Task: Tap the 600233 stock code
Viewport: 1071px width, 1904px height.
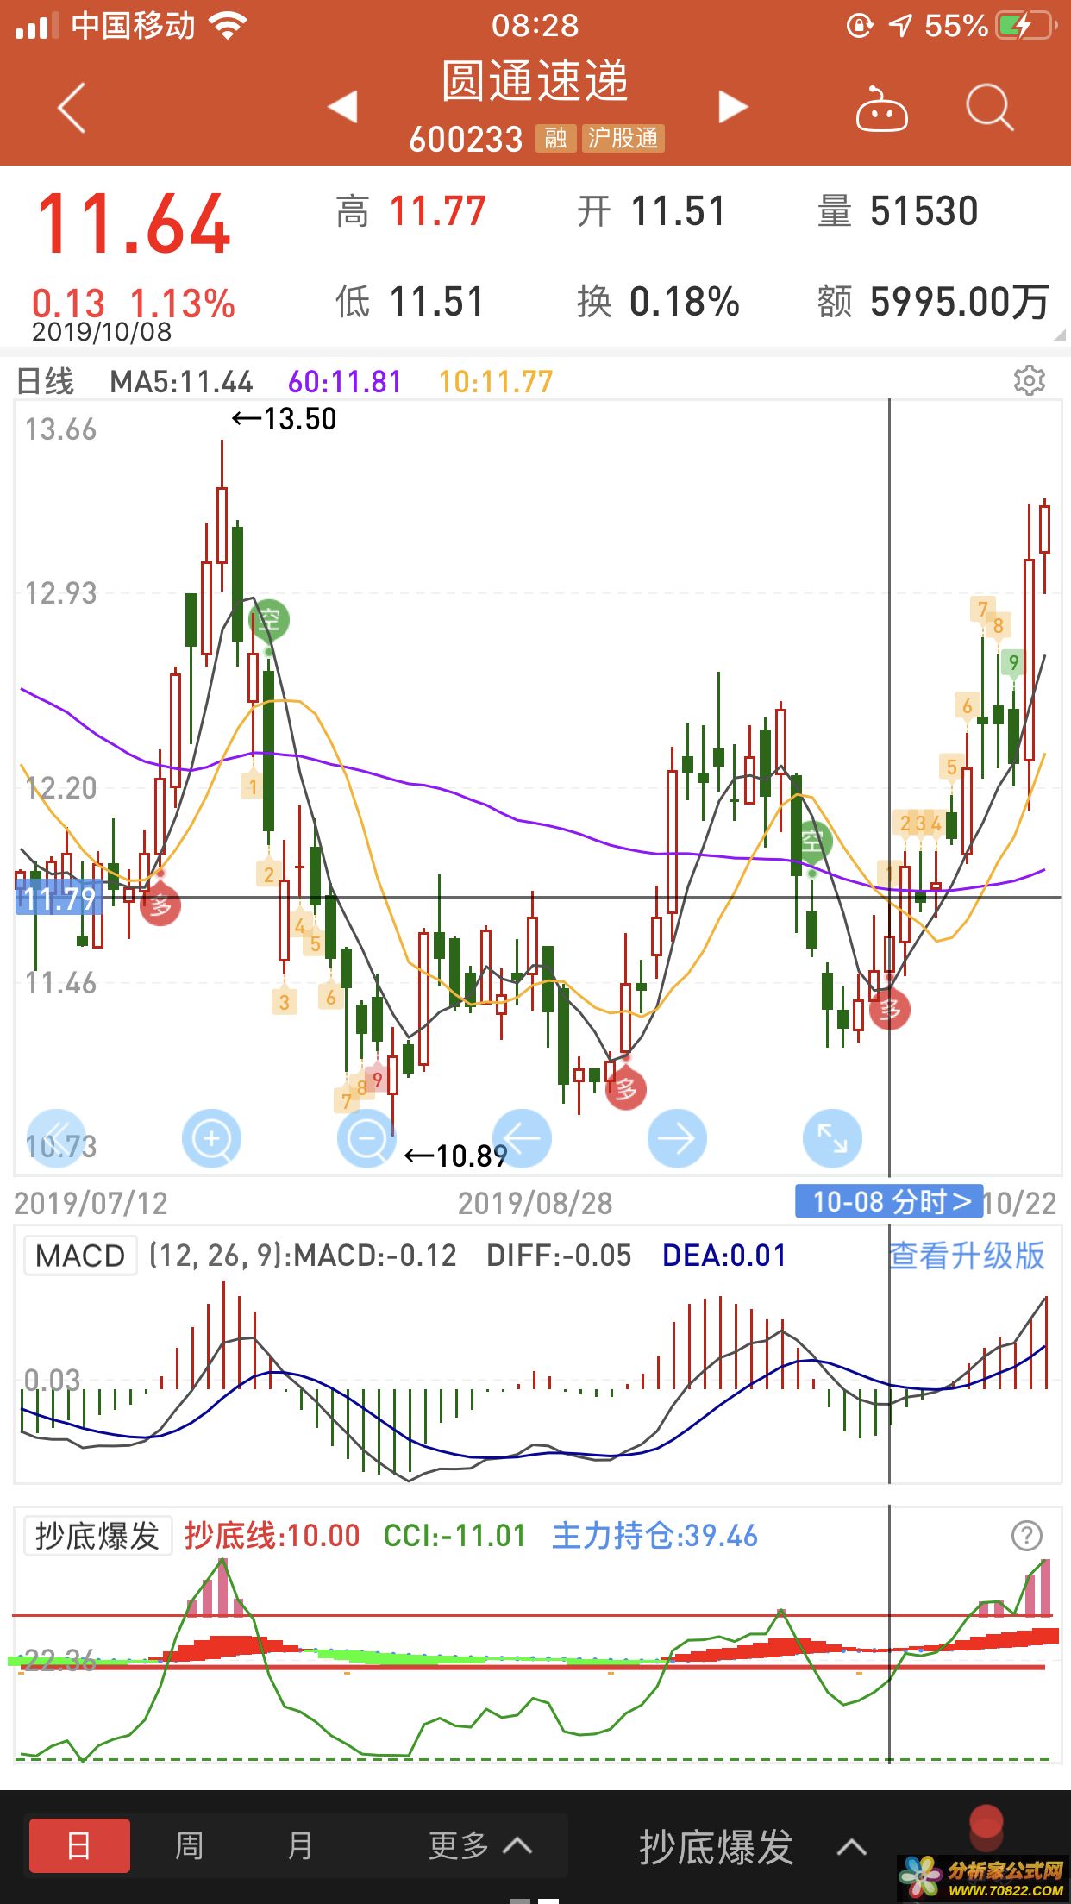Action: [x=466, y=139]
